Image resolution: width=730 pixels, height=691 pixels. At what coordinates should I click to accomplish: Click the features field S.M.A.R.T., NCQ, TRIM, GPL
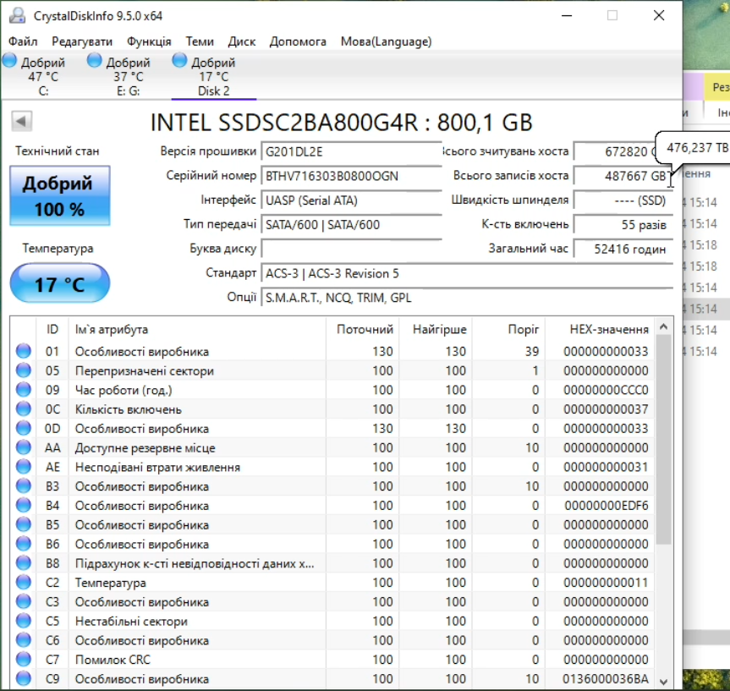click(467, 298)
